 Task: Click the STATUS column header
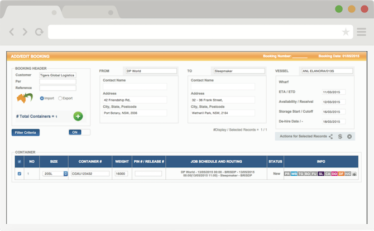pos(275,162)
